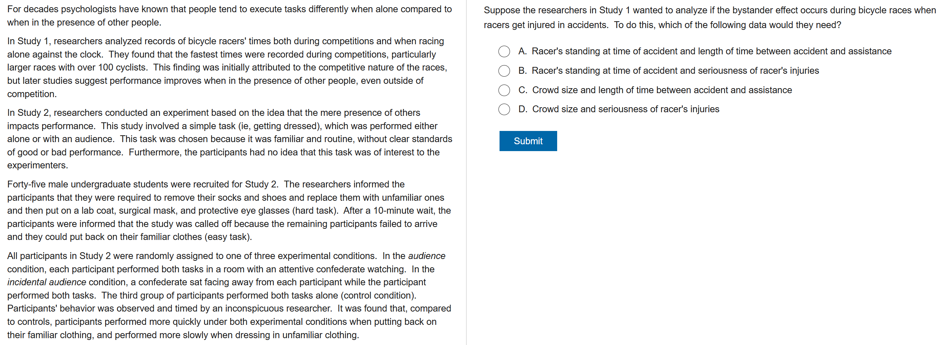Click answer text about standing and assistance time
This screenshot has width=940, height=345.
tap(711, 51)
